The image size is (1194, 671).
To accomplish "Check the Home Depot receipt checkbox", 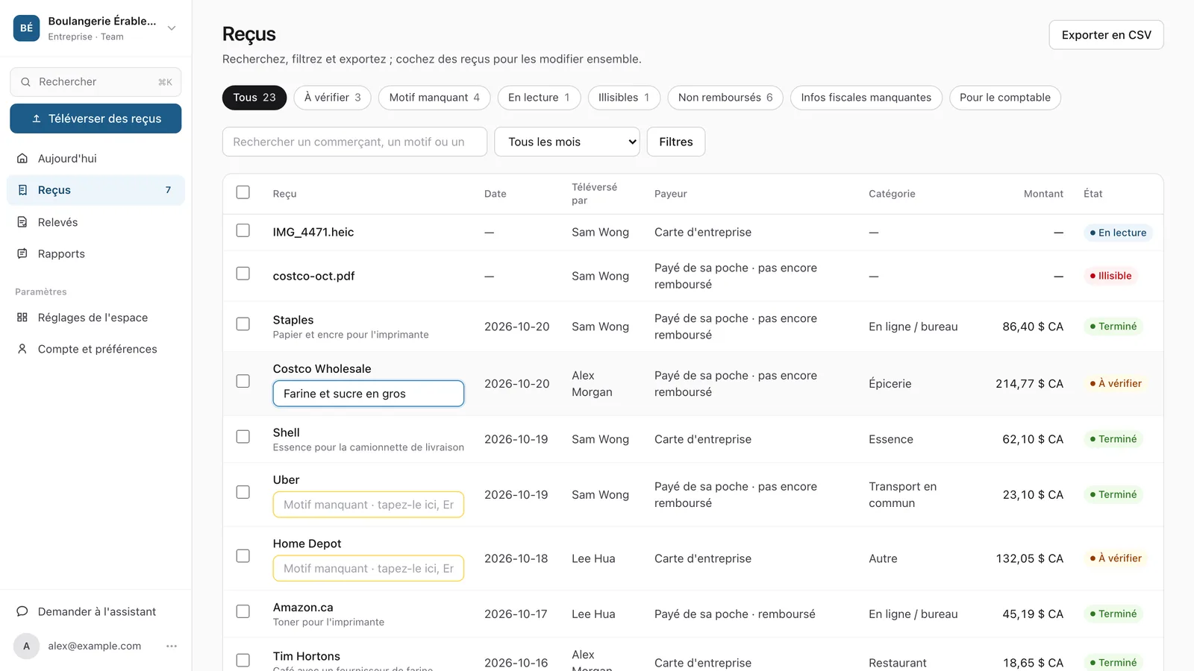I will (243, 556).
